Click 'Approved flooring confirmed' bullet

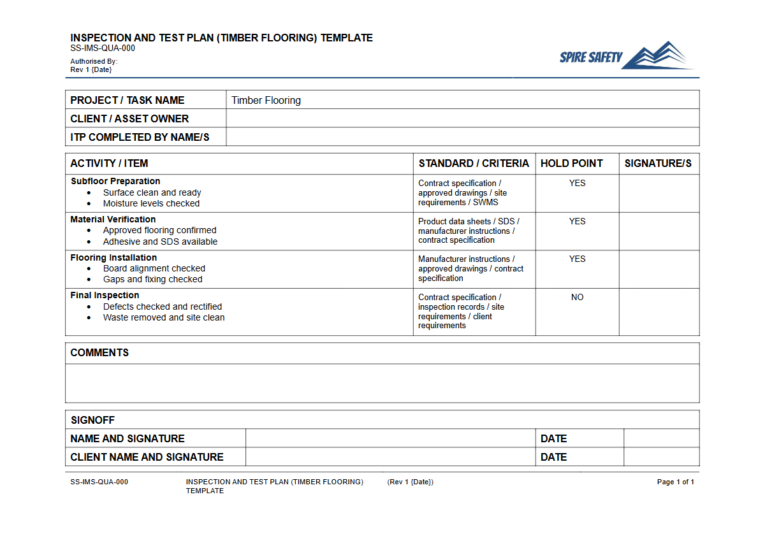pos(160,230)
